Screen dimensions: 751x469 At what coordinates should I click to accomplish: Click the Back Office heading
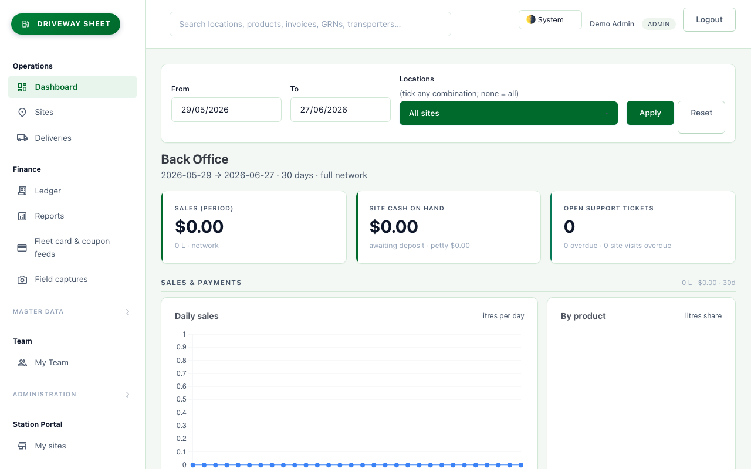(195, 159)
